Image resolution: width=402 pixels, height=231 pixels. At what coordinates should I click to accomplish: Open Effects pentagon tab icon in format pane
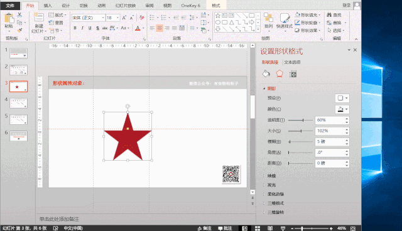(x=280, y=74)
